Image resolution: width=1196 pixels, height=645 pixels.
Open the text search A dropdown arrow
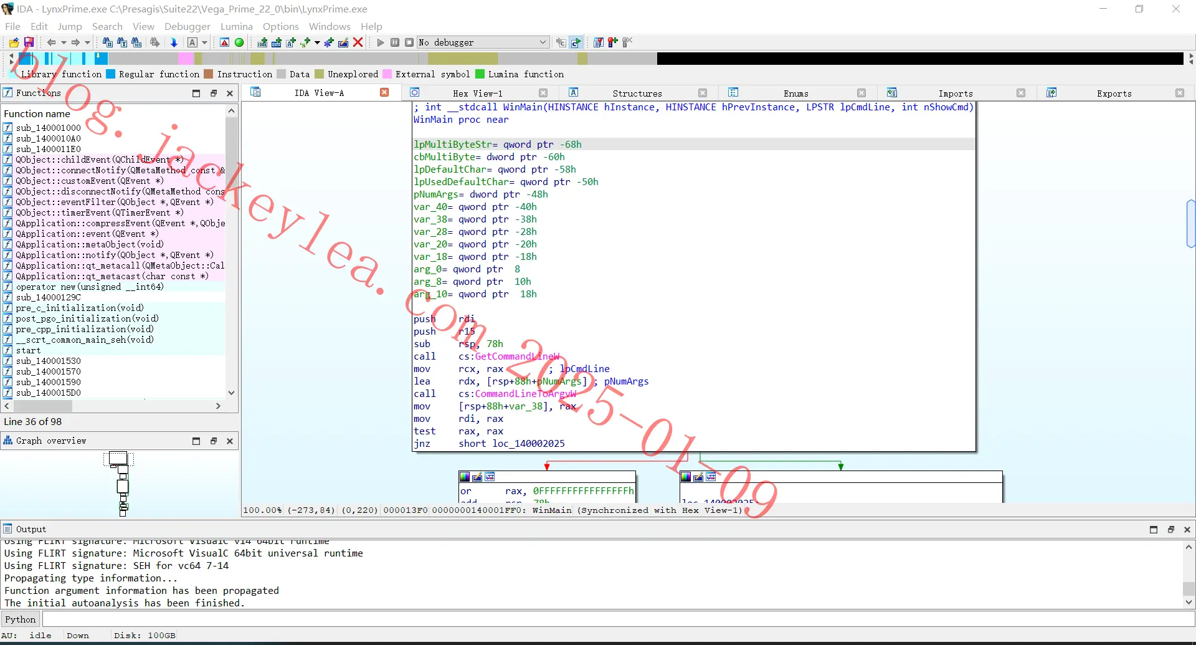tap(204, 42)
